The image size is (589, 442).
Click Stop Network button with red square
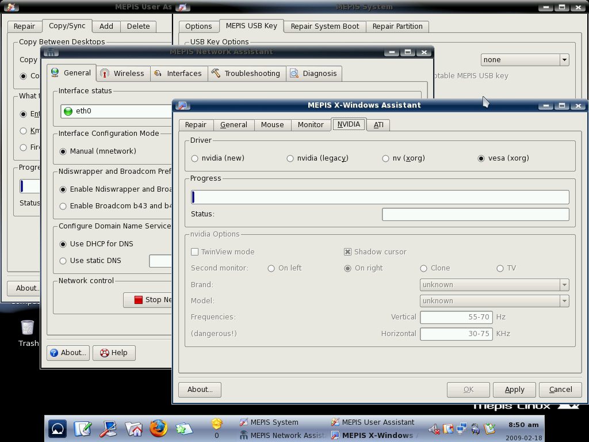click(147, 300)
